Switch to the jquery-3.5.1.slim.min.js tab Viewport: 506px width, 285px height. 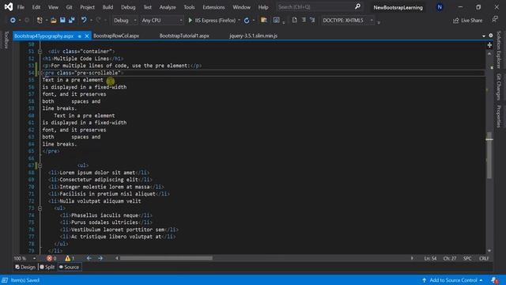(253, 36)
